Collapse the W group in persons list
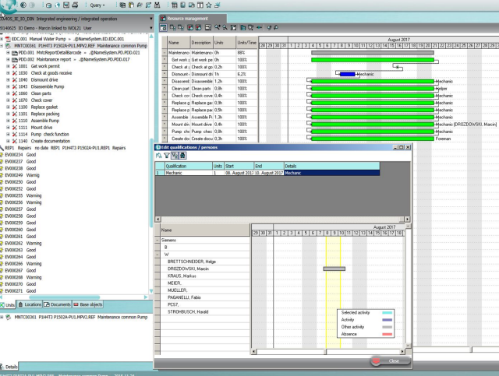The height and width of the screenshot is (376, 499). tap(157, 255)
